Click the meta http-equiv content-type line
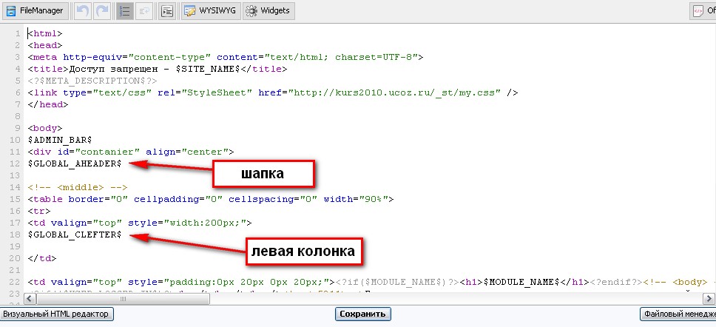This screenshot has height=327, width=716. coord(226,57)
